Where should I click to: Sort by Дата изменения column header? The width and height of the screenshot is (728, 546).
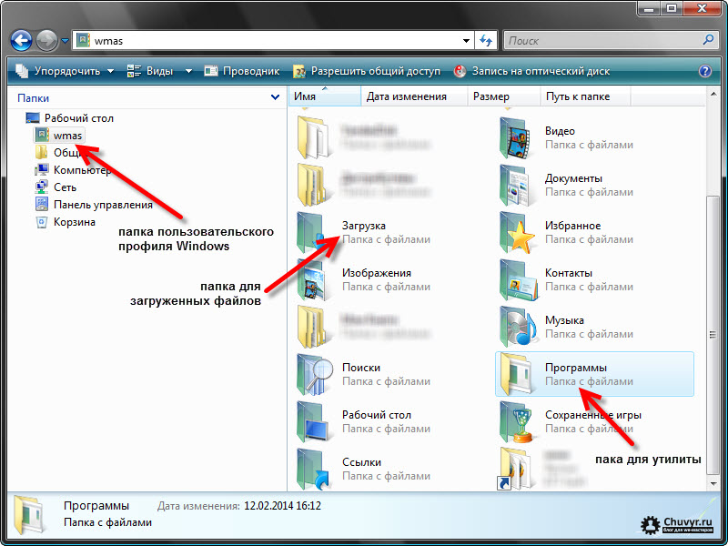414,96
